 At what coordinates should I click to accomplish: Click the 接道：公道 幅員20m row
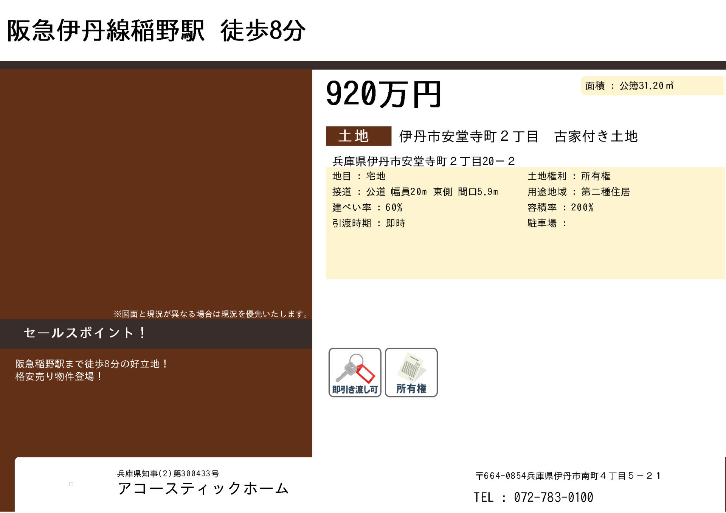pyautogui.click(x=415, y=192)
